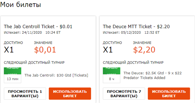
Task: Click the 'Мои билеты' page heading
Action: tap(21, 5)
